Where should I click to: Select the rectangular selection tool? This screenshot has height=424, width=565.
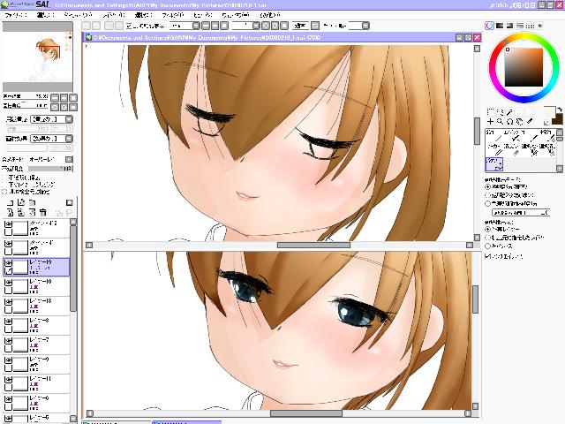click(490, 112)
